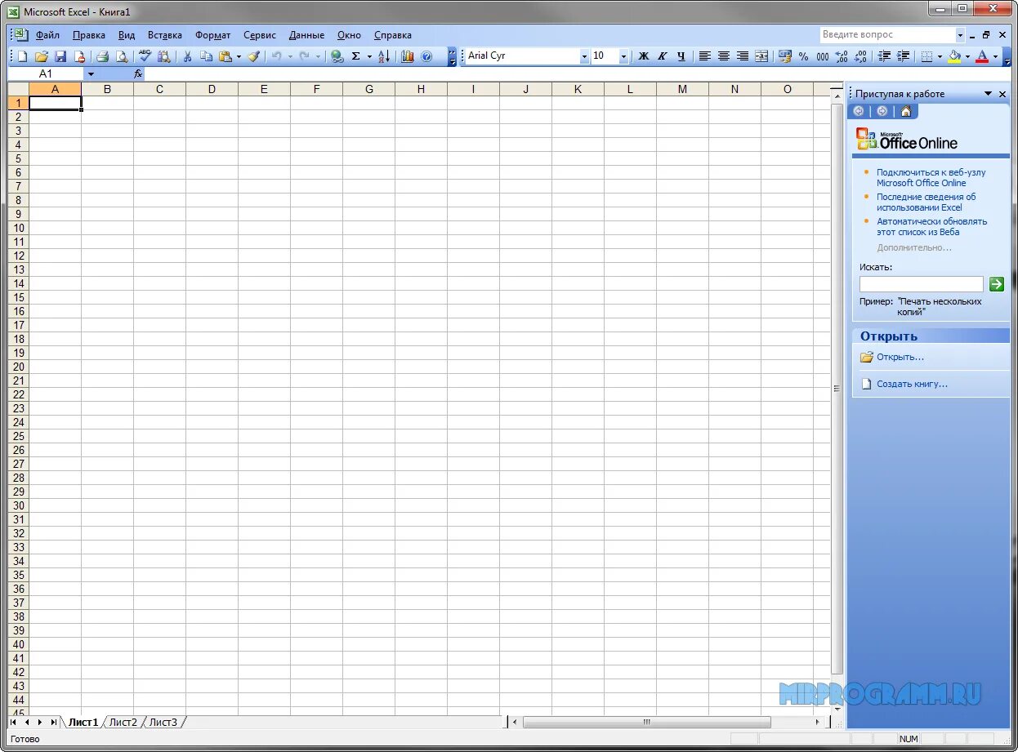Viewport: 1018px width, 752px height.
Task: Click the Открыть... link in task pane
Action: 900,357
